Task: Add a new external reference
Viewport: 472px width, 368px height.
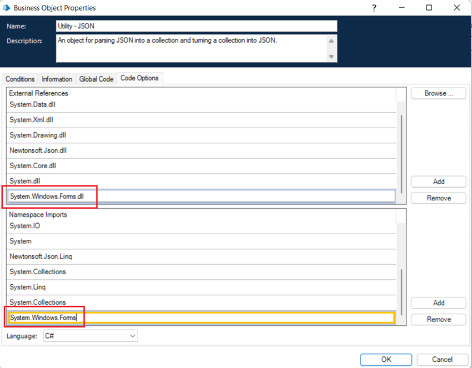Action: [439, 182]
